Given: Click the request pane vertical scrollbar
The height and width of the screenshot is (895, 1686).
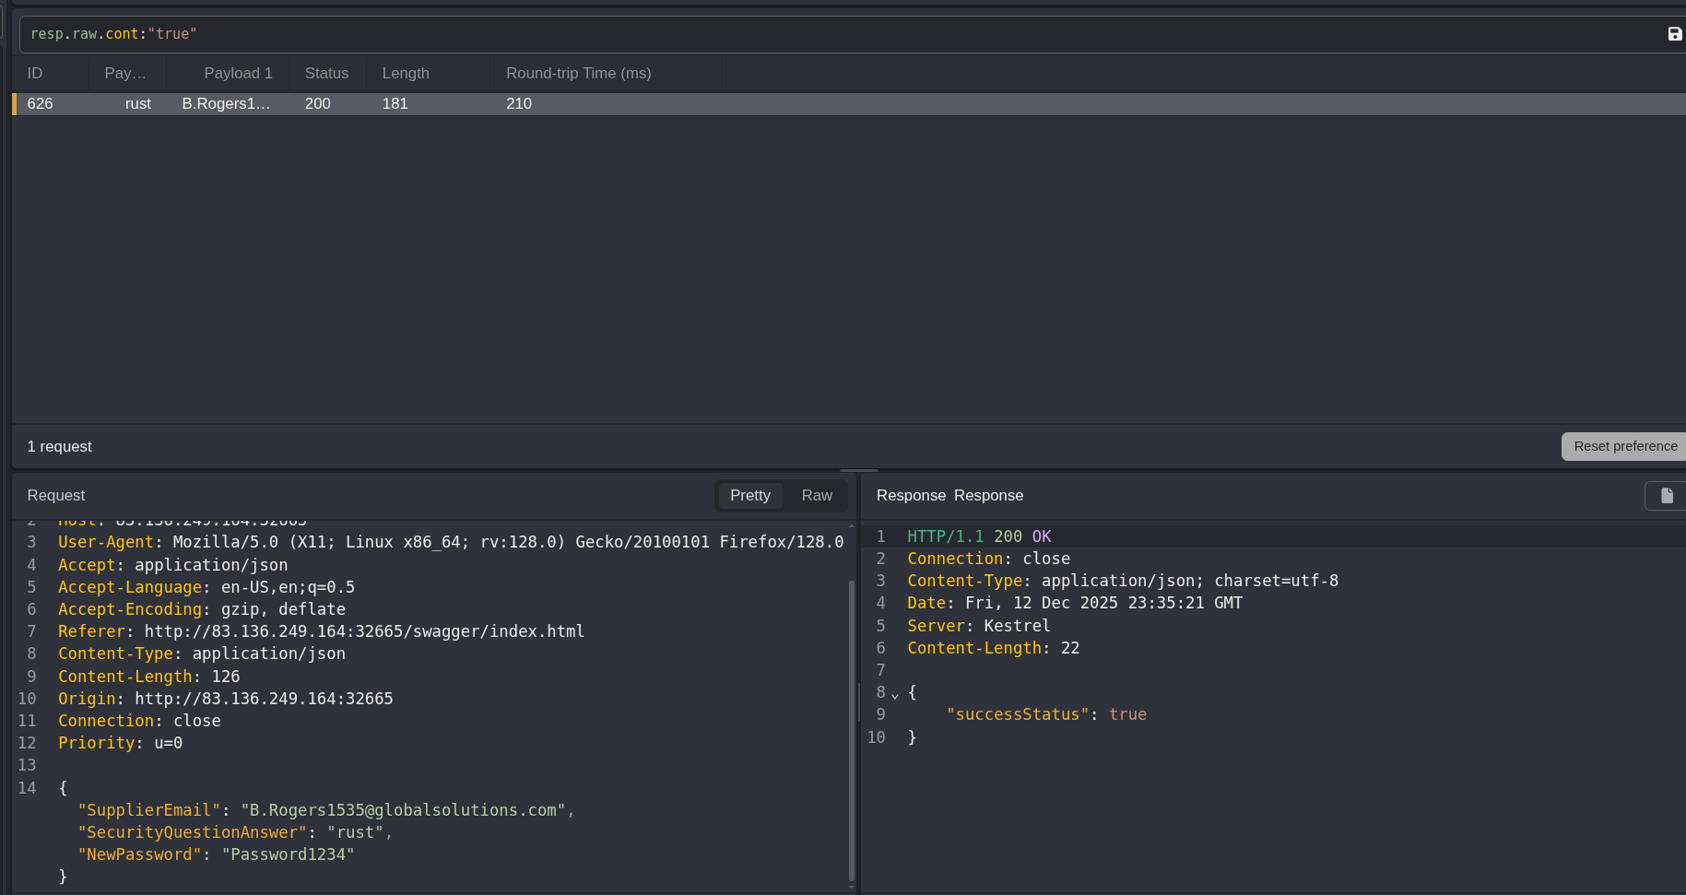Looking at the screenshot, I should click(x=851, y=728).
